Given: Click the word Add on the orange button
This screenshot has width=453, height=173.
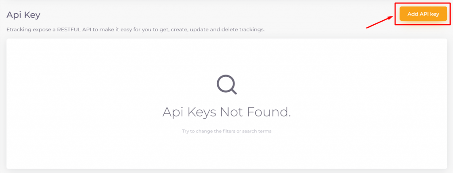Looking at the screenshot, I should click(413, 14).
